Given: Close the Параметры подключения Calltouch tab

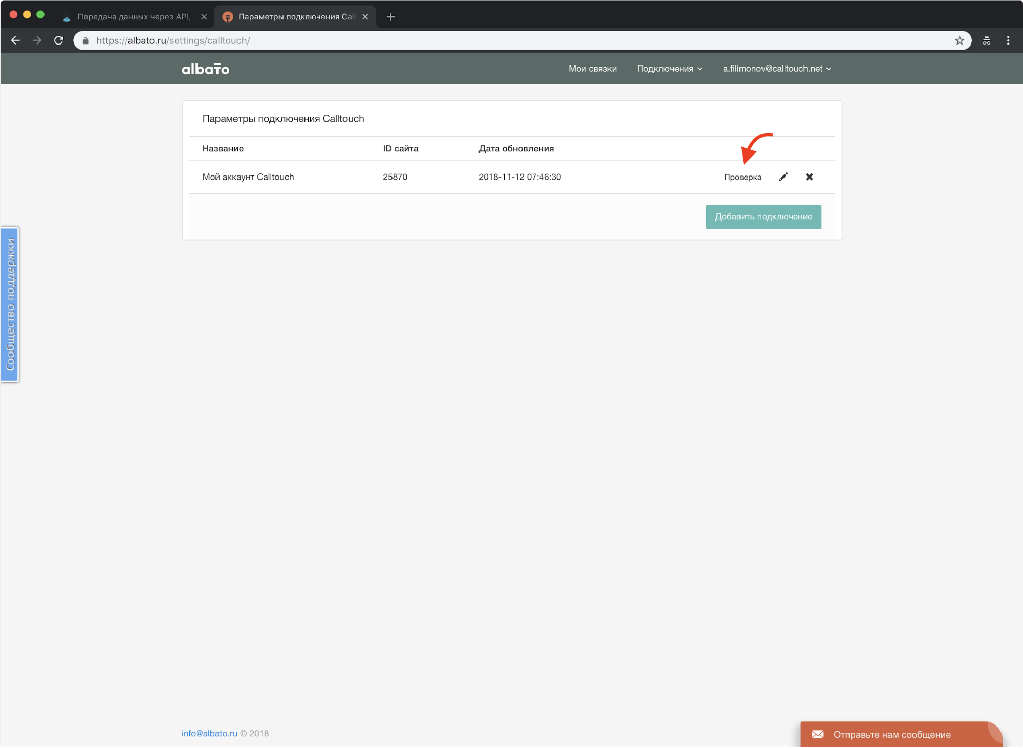Looking at the screenshot, I should coord(365,17).
